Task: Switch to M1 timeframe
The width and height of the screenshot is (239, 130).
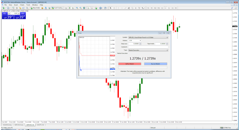Action: click(148, 8)
